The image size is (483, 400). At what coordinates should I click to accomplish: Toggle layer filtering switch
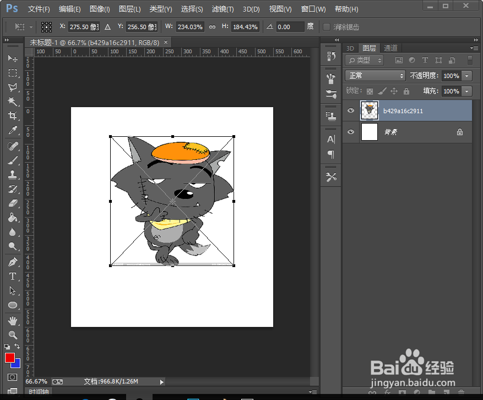tap(470, 60)
